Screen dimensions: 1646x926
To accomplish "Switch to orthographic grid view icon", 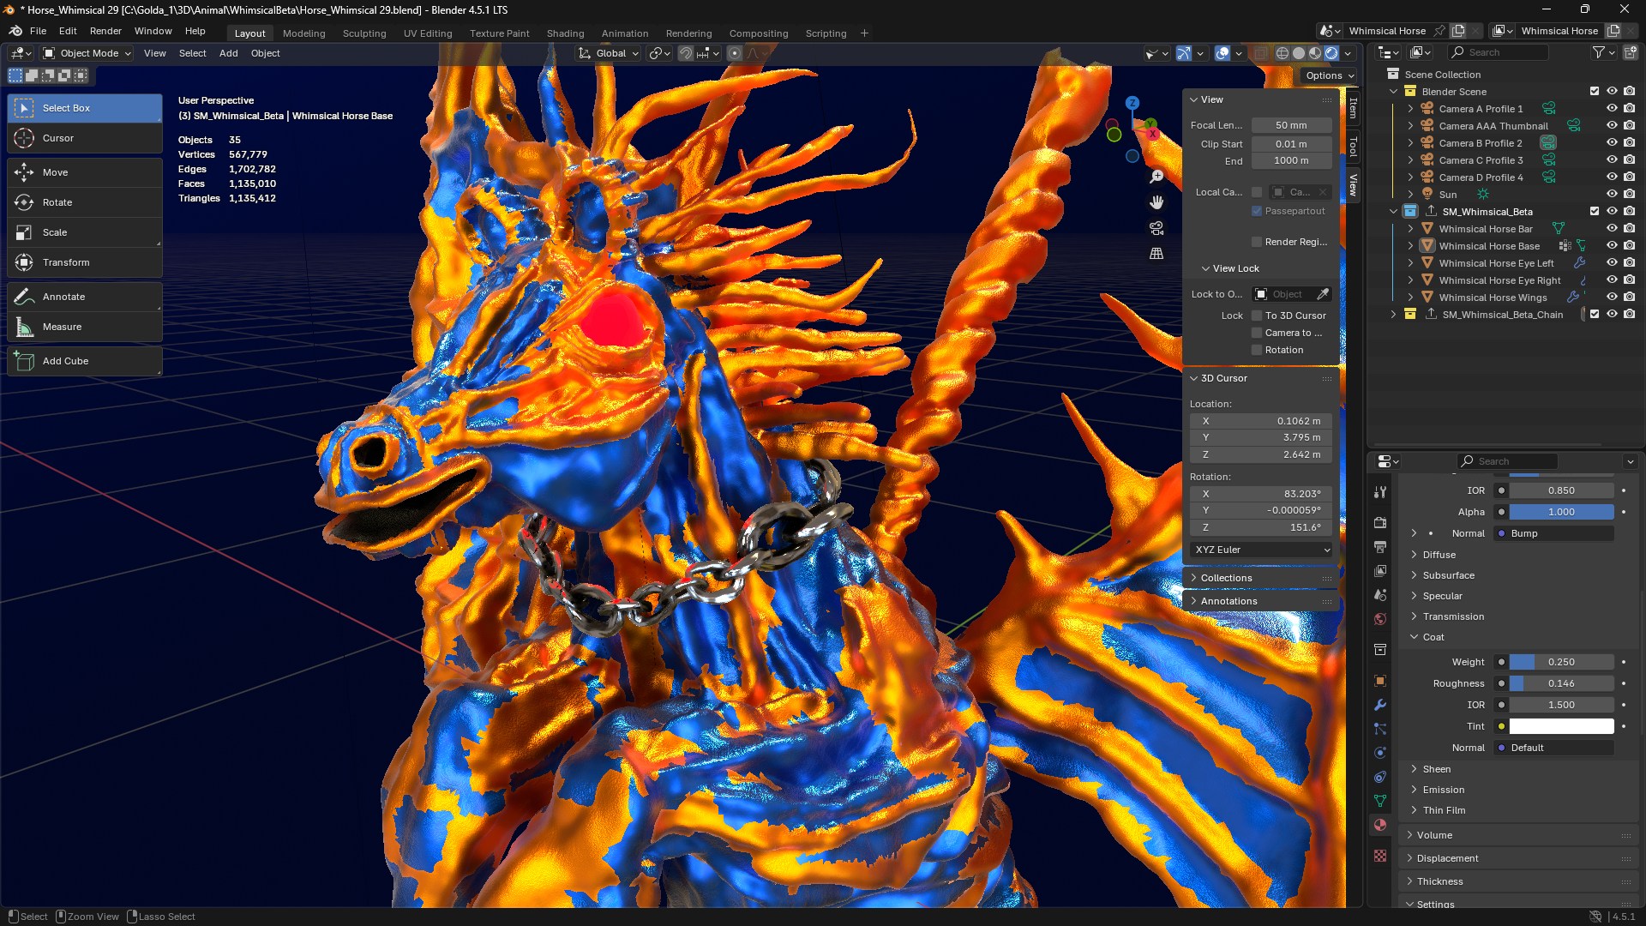I will click(1156, 254).
